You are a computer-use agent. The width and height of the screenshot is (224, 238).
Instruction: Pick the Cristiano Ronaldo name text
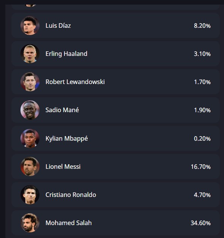(71, 195)
